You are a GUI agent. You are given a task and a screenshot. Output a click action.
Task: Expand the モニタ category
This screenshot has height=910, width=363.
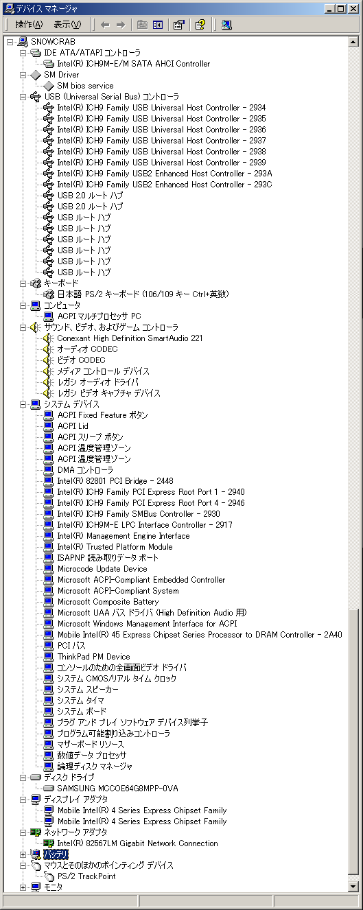point(23,887)
